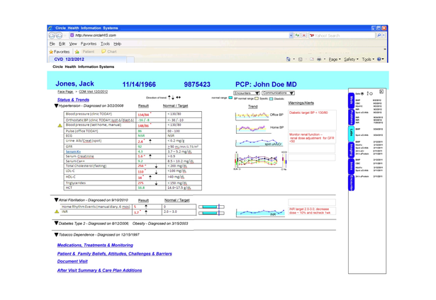The width and height of the screenshot is (436, 300).
Task: Select the CVD 12/2/2012 browser tab
Action: pyautogui.click(x=88, y=59)
